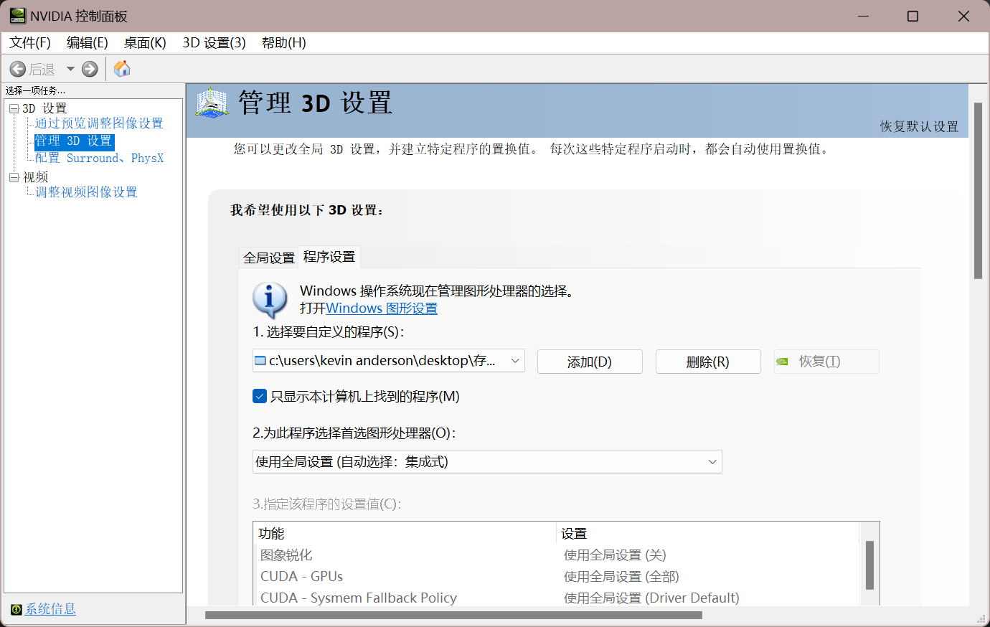Open the Windows 图形设置 link
Image resolution: width=990 pixels, height=627 pixels.
pyautogui.click(x=382, y=308)
